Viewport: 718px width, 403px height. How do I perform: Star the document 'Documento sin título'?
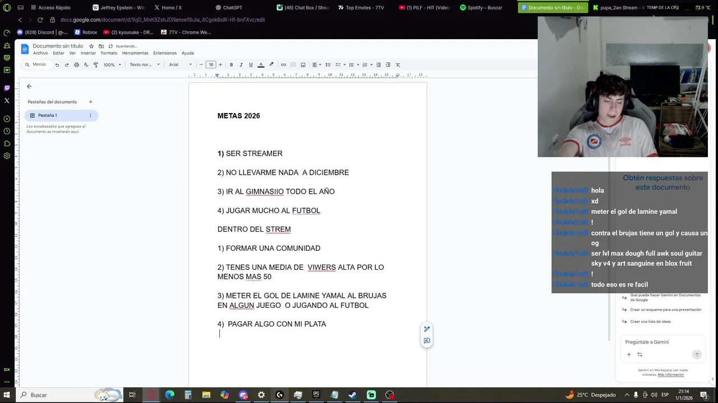(x=91, y=46)
